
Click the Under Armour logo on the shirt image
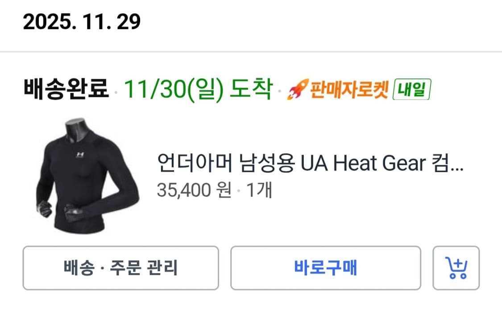click(x=79, y=154)
